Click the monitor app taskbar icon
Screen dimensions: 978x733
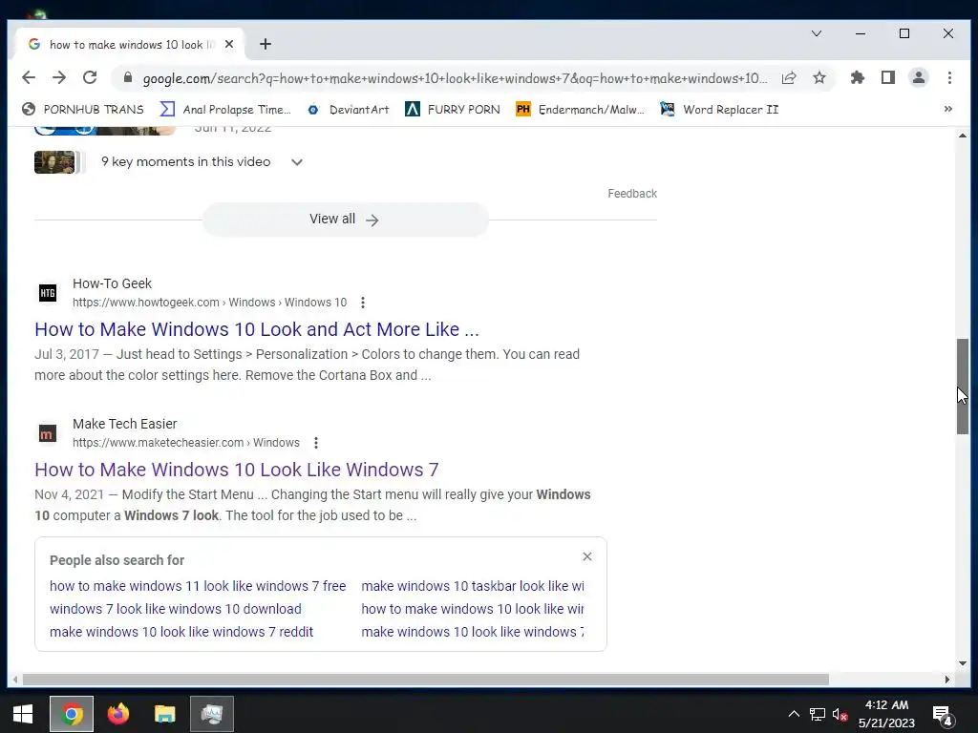click(x=212, y=714)
